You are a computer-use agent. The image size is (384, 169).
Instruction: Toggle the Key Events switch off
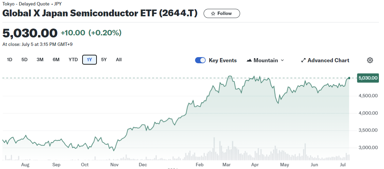(200, 60)
